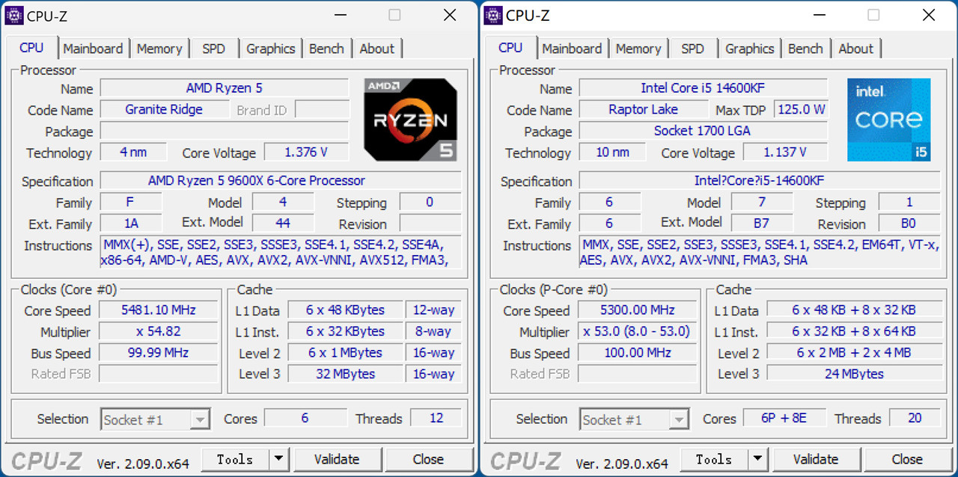Image resolution: width=958 pixels, height=477 pixels.
Task: Expand Tools dropdown arrow in right window
Action: click(757, 459)
